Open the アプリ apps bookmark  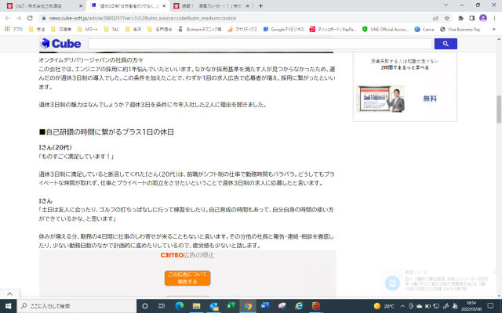tap(14, 30)
